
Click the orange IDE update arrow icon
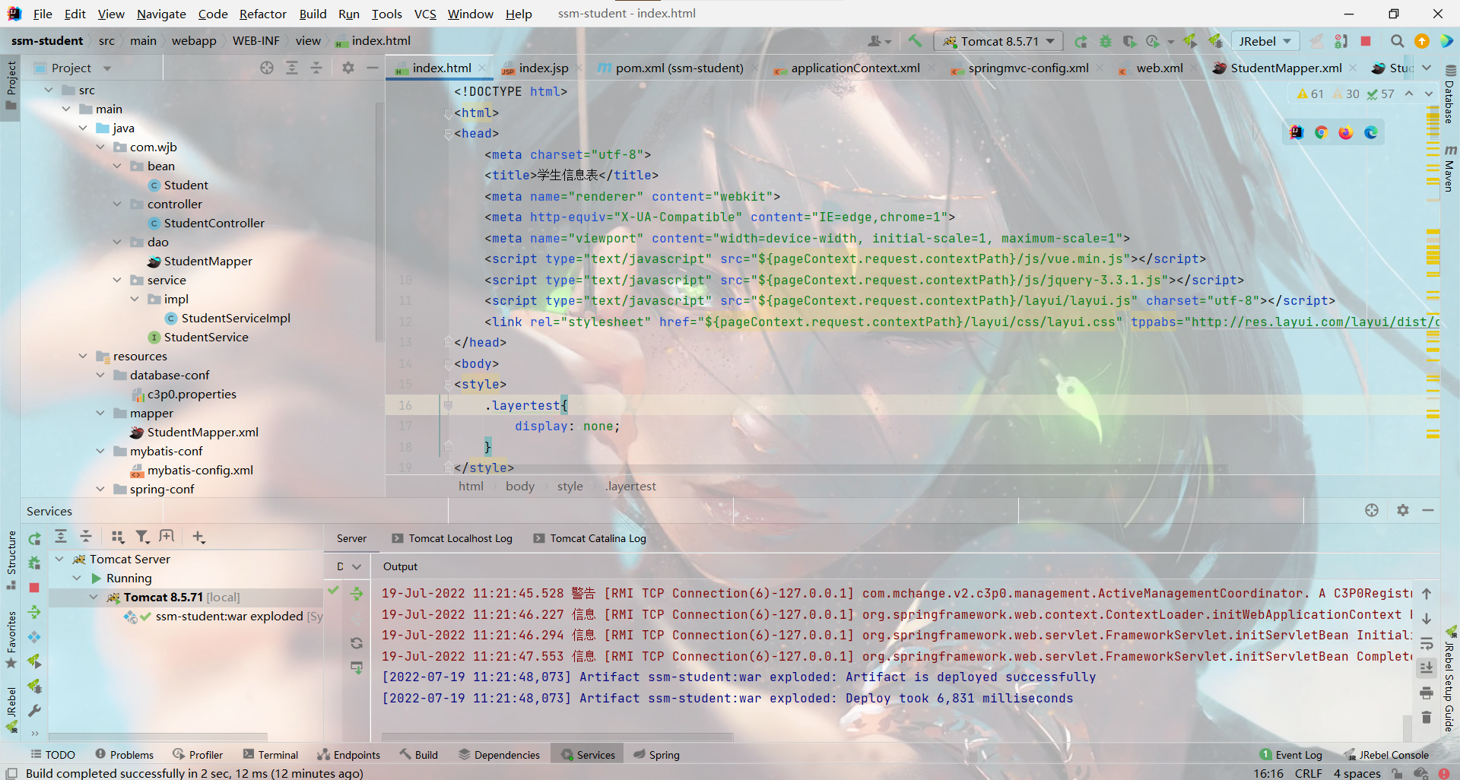[x=1421, y=41]
